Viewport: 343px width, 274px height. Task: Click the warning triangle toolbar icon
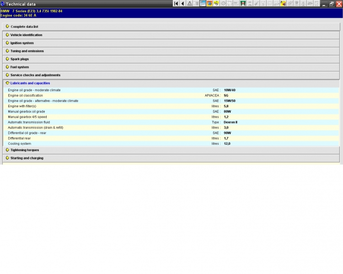tap(189, 4)
